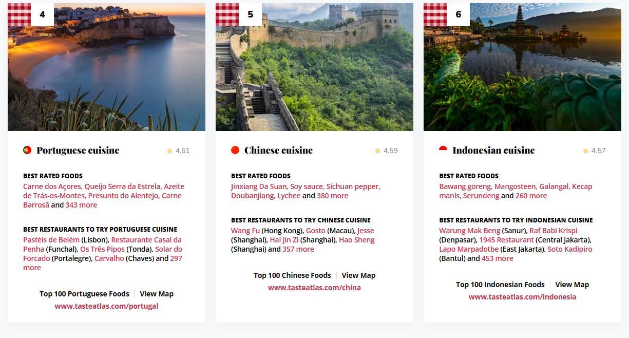Image resolution: width=629 pixels, height=338 pixels.
Task: Visit www.tasteatlas.com/indonesia link
Action: click(522, 297)
